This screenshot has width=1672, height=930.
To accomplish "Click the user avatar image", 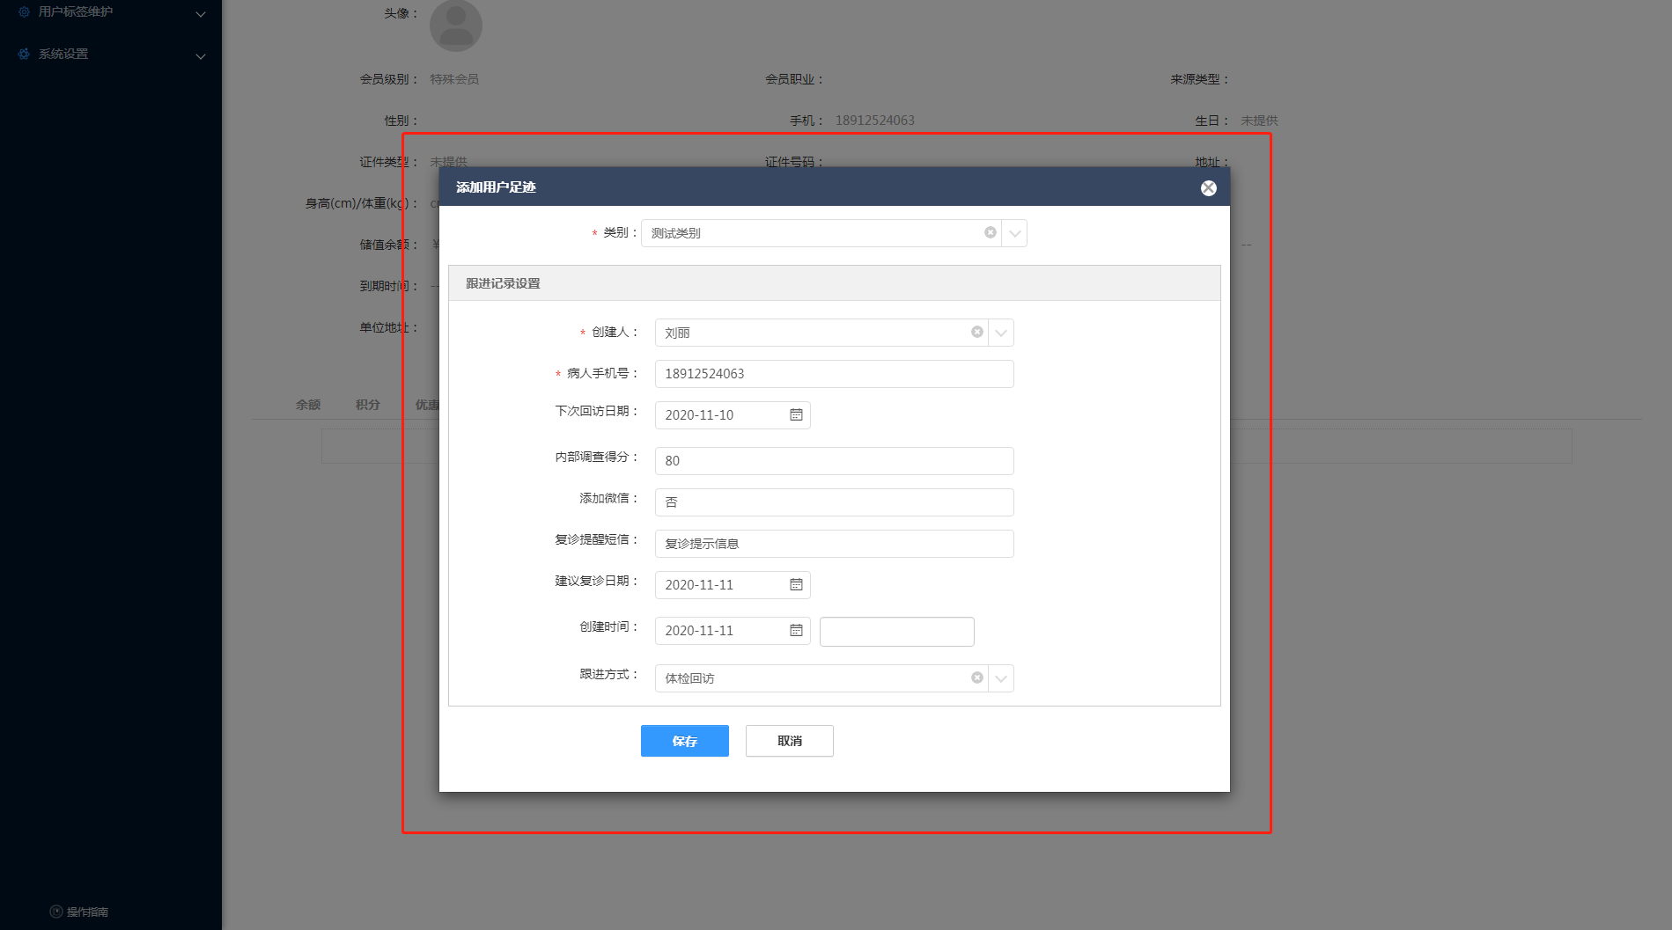I will 455,25.
